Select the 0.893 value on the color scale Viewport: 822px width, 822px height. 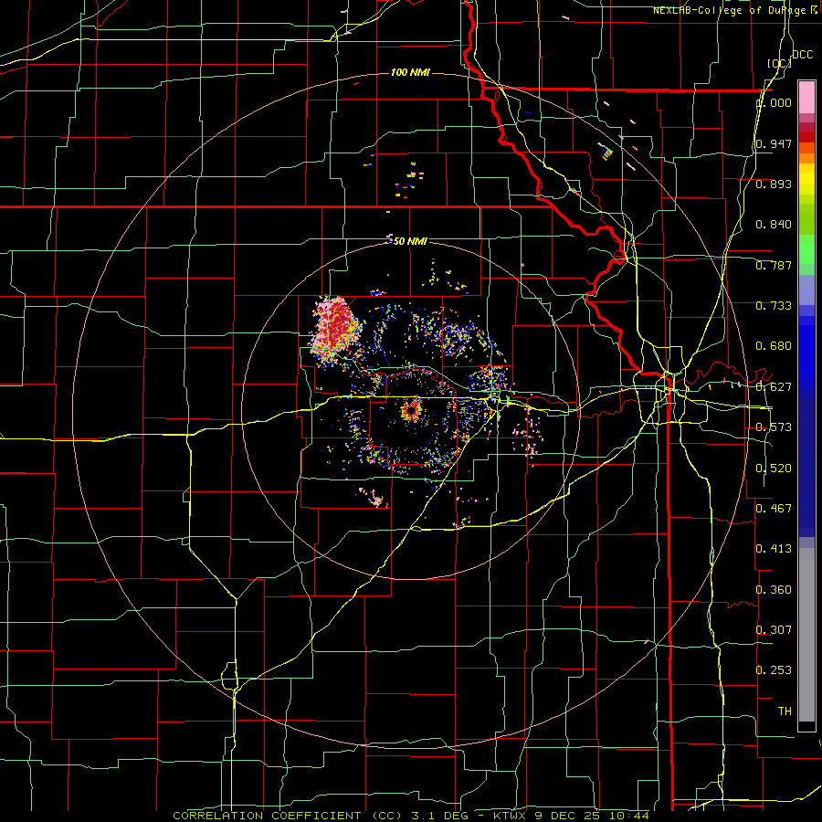coord(774,184)
